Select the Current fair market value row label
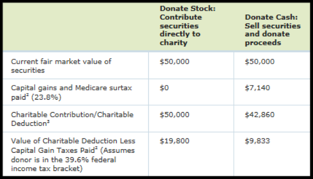 (61, 66)
